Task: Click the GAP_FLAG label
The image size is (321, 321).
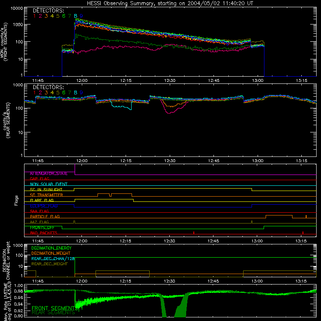Action: (x=39, y=179)
